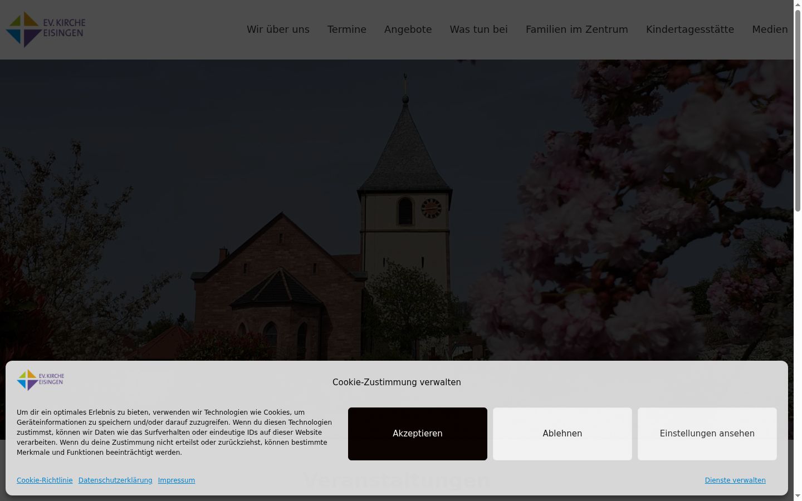Viewport: 802px width, 501px height.
Task: Open the Kindertagesstätte menu item
Action: pyautogui.click(x=690, y=30)
